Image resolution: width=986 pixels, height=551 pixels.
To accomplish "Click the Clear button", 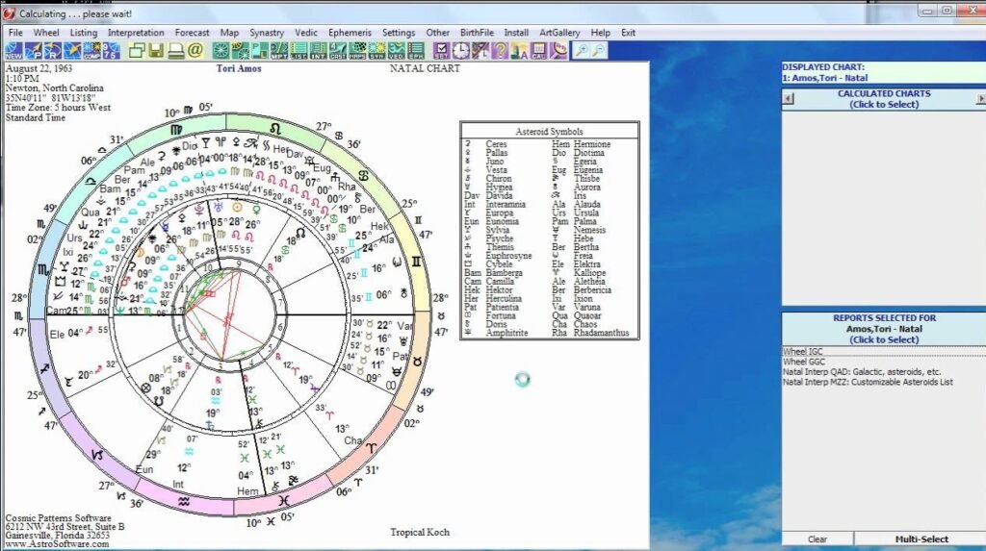I will [x=817, y=539].
